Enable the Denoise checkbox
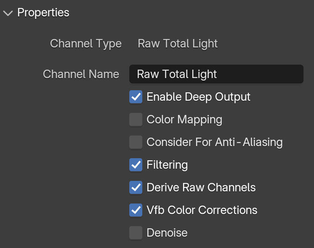314x248 pixels. click(x=136, y=232)
